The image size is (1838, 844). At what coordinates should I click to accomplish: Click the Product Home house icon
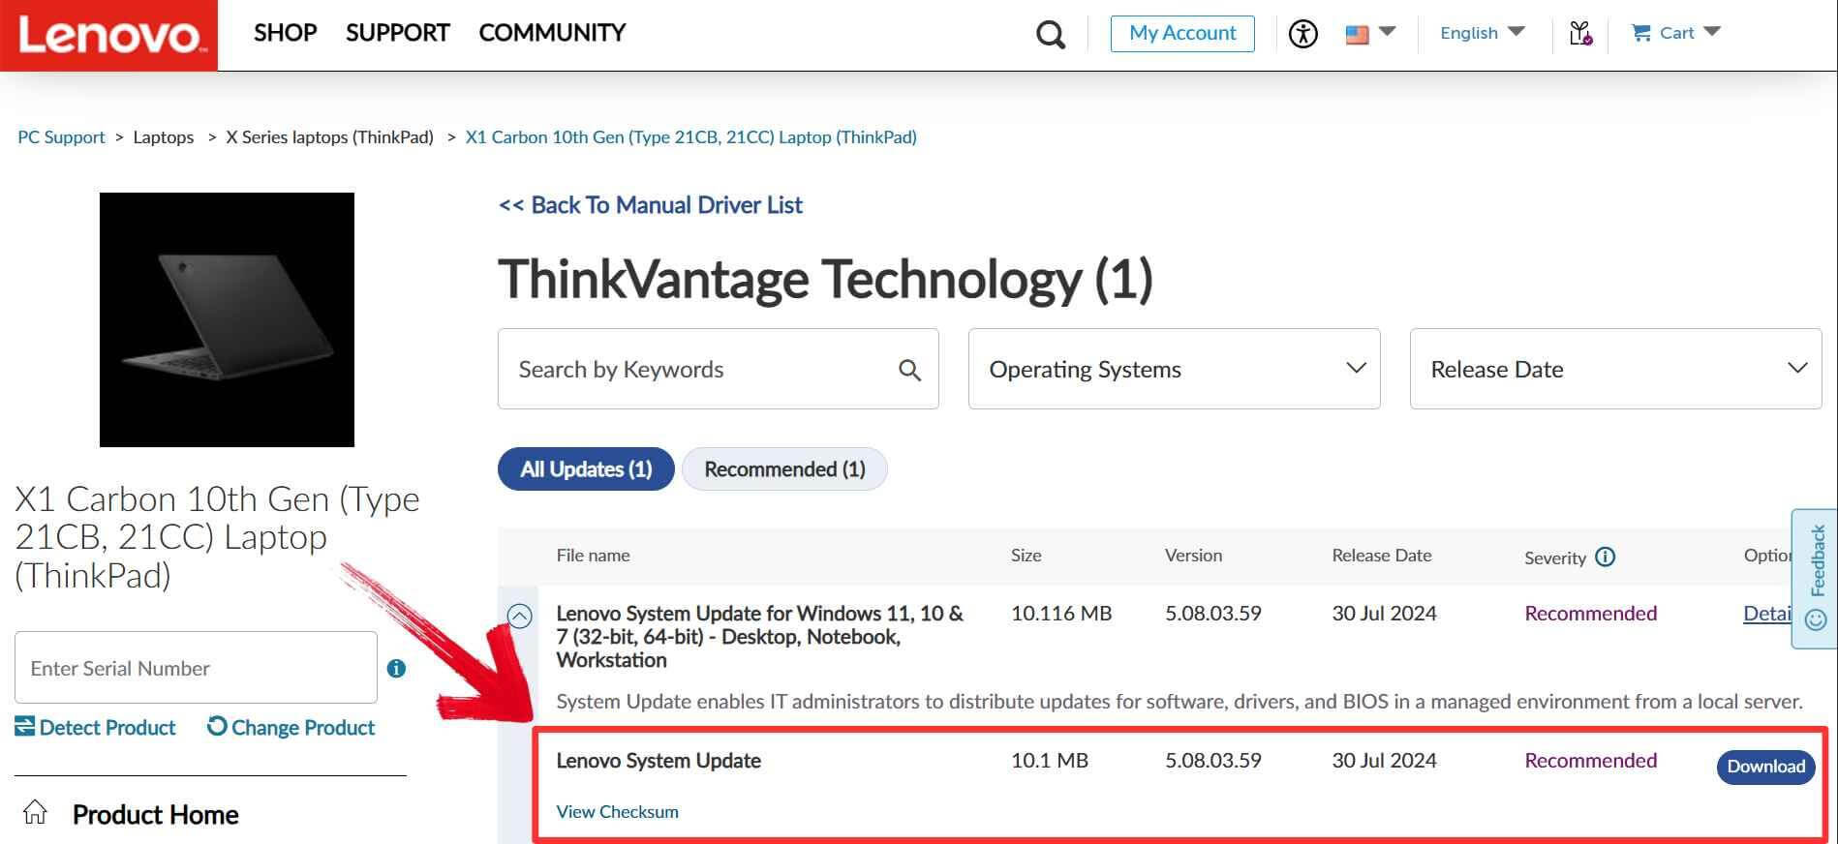[35, 812]
